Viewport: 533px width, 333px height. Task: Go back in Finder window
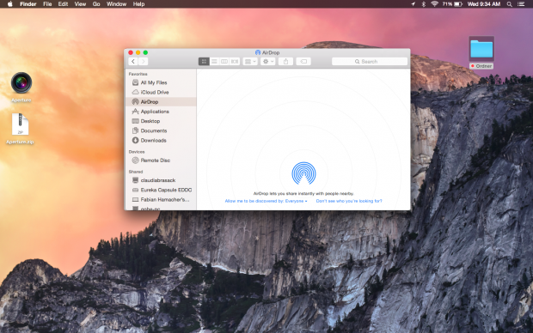(133, 62)
